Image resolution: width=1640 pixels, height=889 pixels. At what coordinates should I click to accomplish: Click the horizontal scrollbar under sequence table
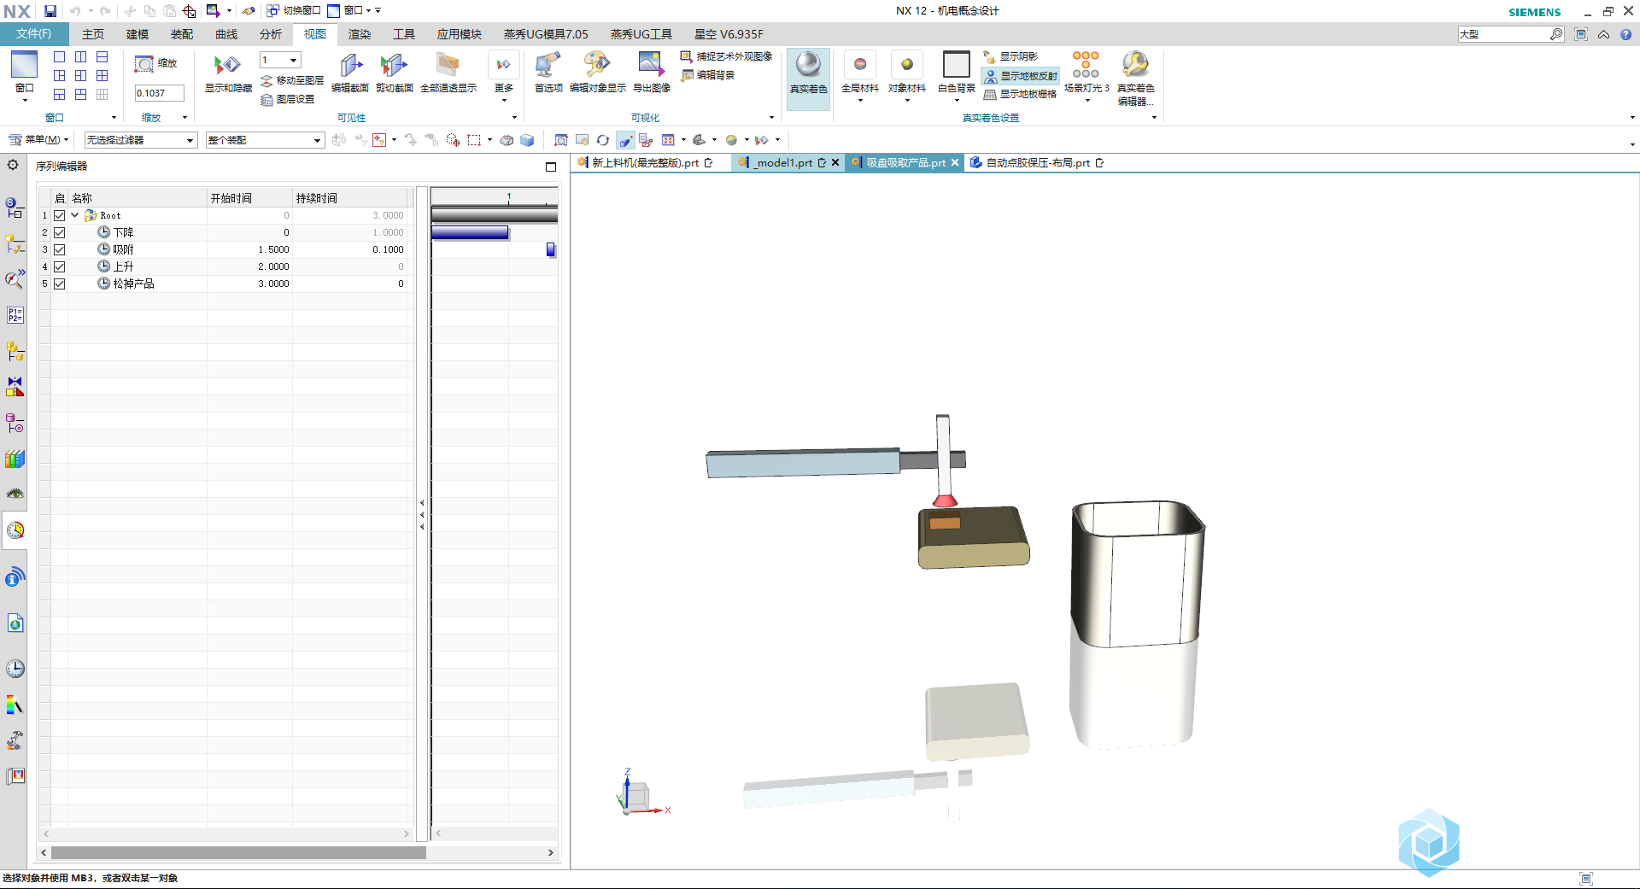(238, 852)
